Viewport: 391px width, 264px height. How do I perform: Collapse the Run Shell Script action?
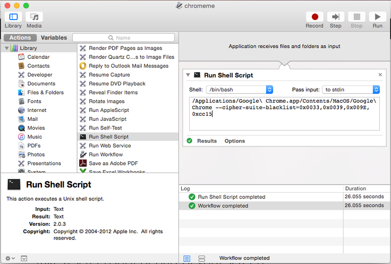click(188, 75)
